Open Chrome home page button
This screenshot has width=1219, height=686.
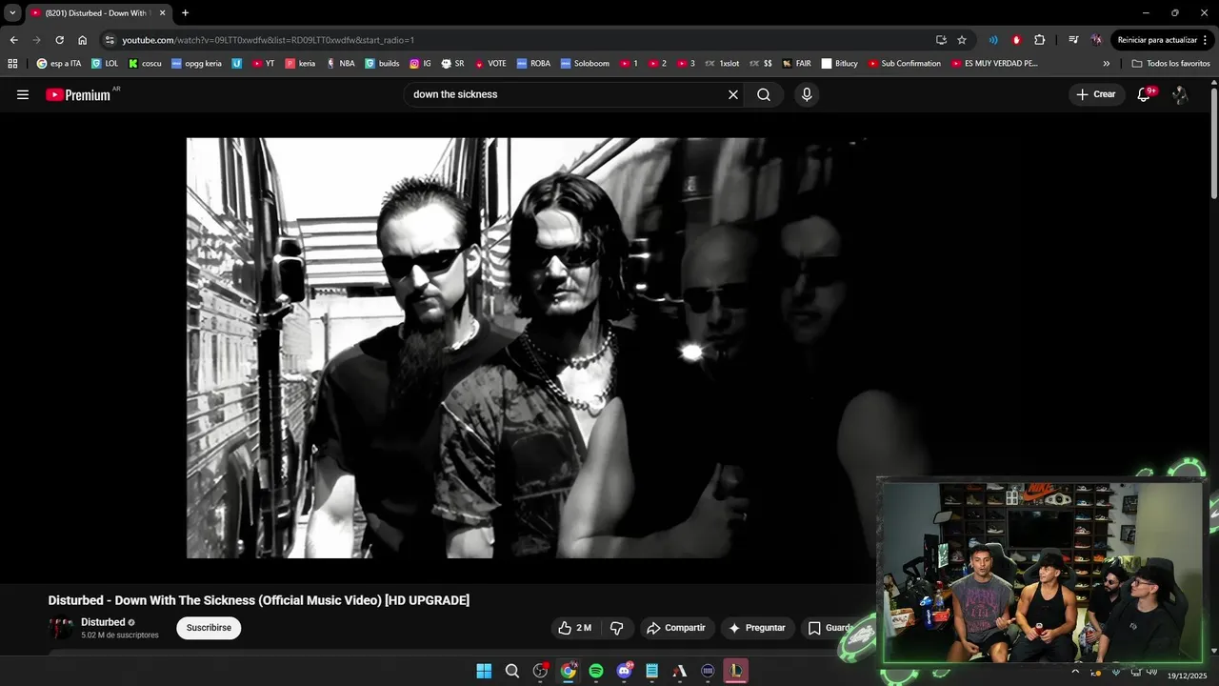click(x=82, y=40)
